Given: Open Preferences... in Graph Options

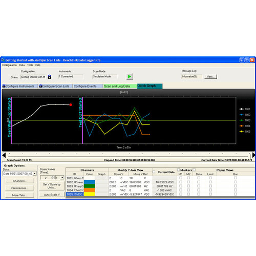Looking at the screenshot, I should (x=19, y=188).
